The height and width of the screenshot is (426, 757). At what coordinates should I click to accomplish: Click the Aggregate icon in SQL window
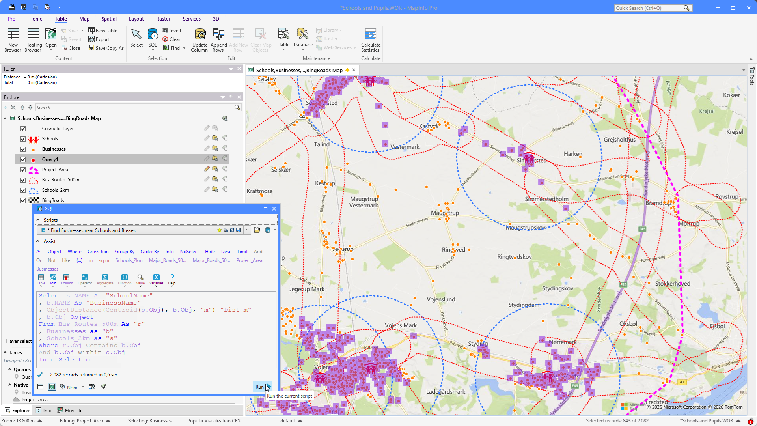tap(104, 278)
